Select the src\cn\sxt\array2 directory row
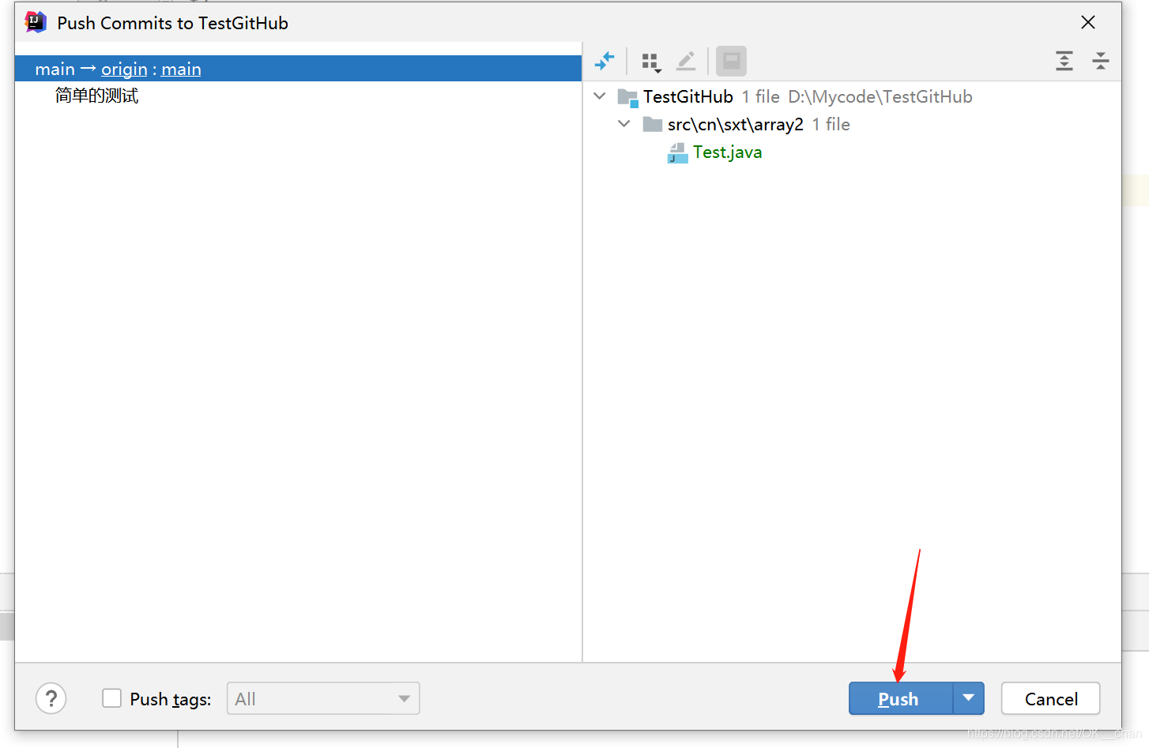Screen dimensions: 1149x748 (x=852, y=124)
